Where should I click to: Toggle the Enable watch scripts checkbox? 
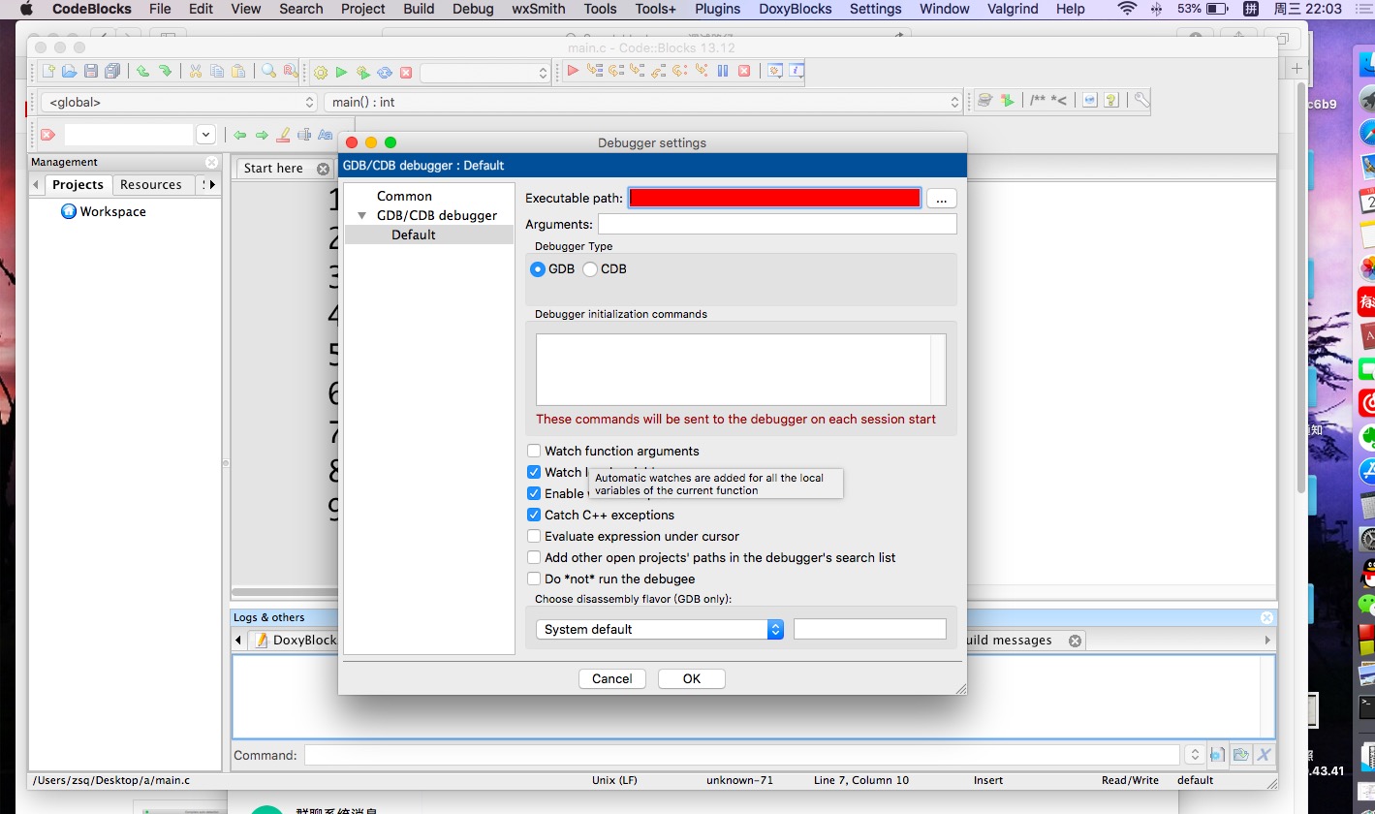click(x=534, y=493)
